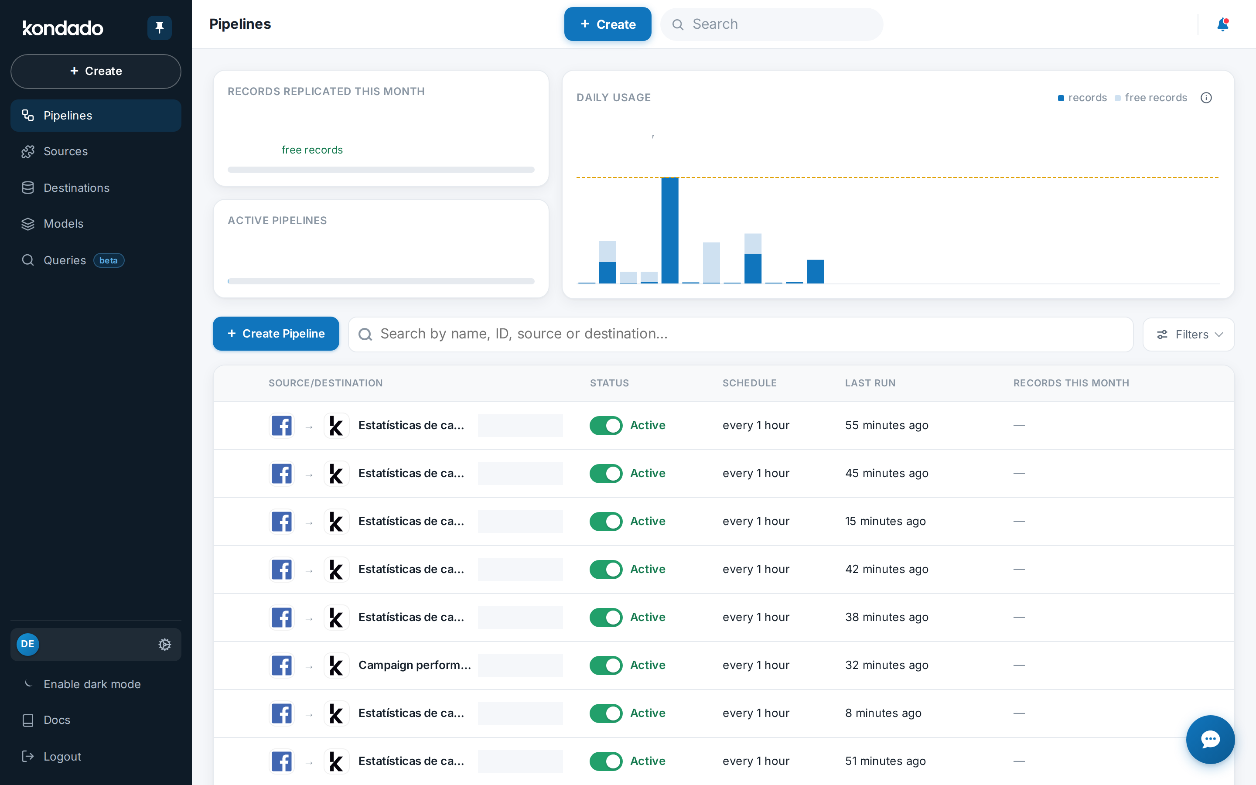Toggle Active switch for 38 minutes ago pipeline
This screenshot has width=1256, height=785.
(x=606, y=617)
